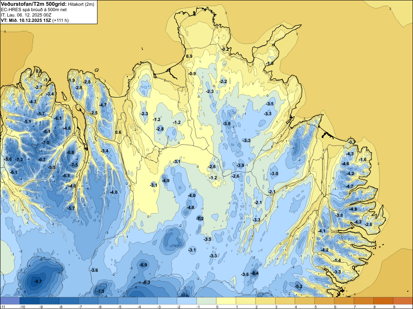Click the legend swatch between 0 and 1
Screen dimensions: 413x309
pos(226,301)
